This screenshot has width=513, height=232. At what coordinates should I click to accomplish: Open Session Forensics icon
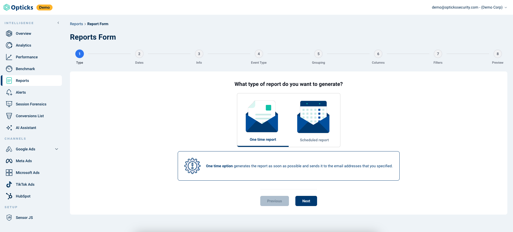coord(9,104)
